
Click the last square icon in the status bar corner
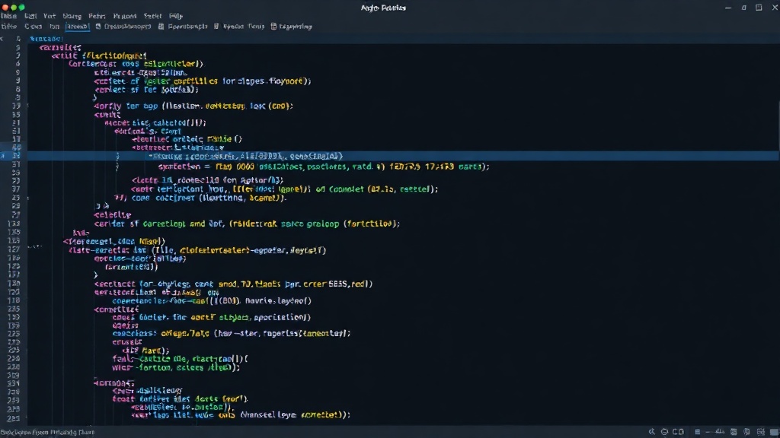774,432
